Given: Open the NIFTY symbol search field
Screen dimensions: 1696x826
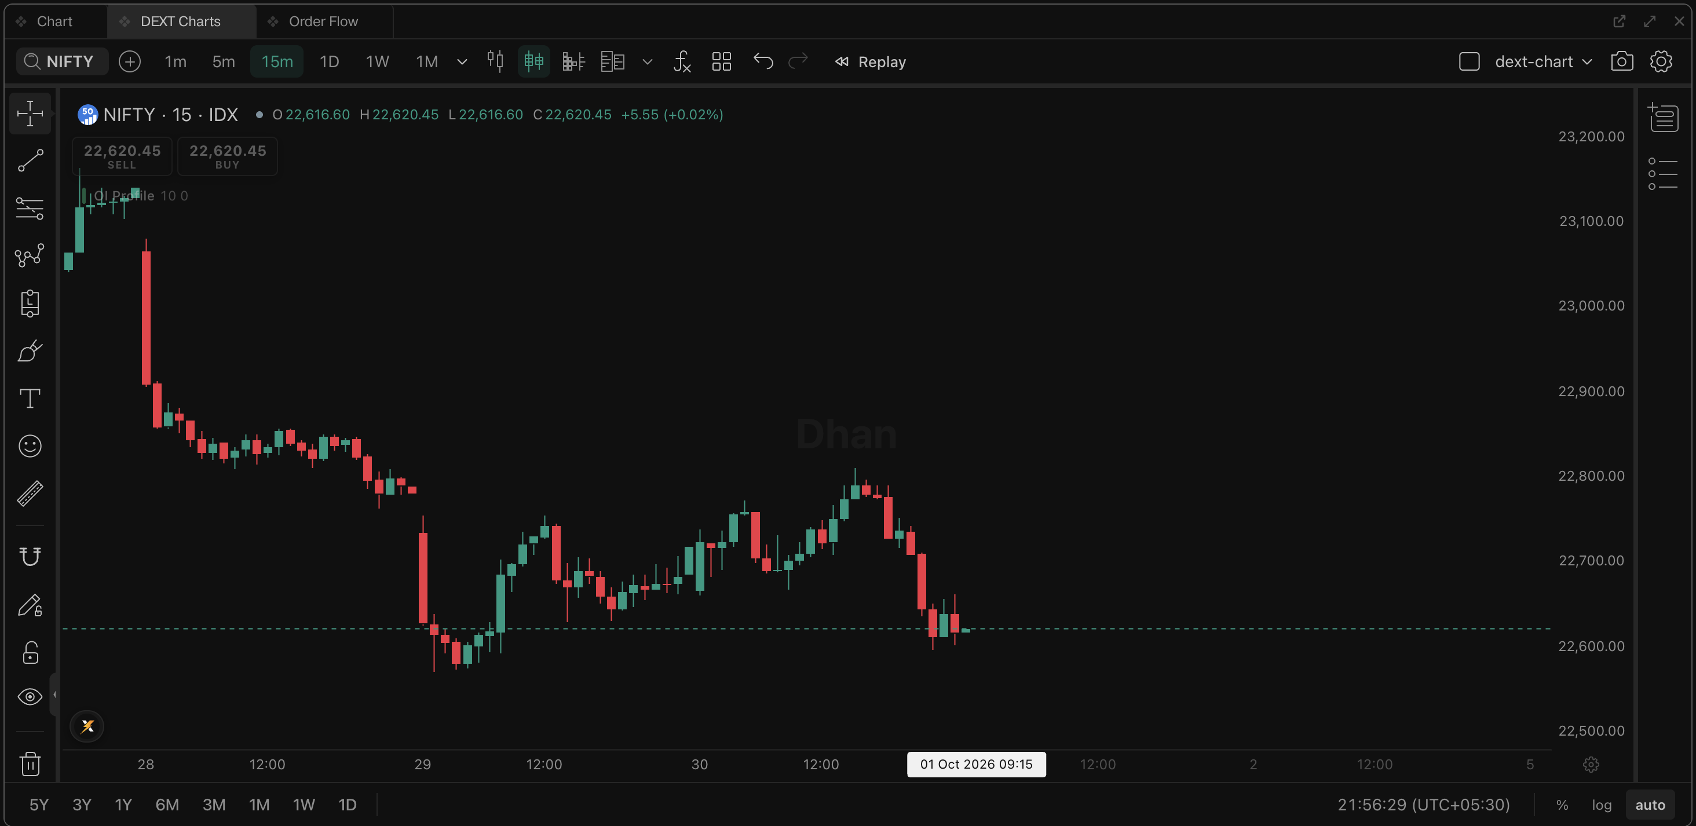Looking at the screenshot, I should (62, 62).
